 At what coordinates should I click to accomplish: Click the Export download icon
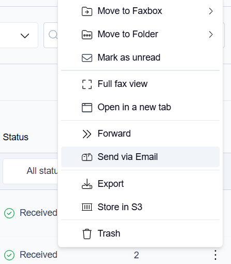click(87, 184)
